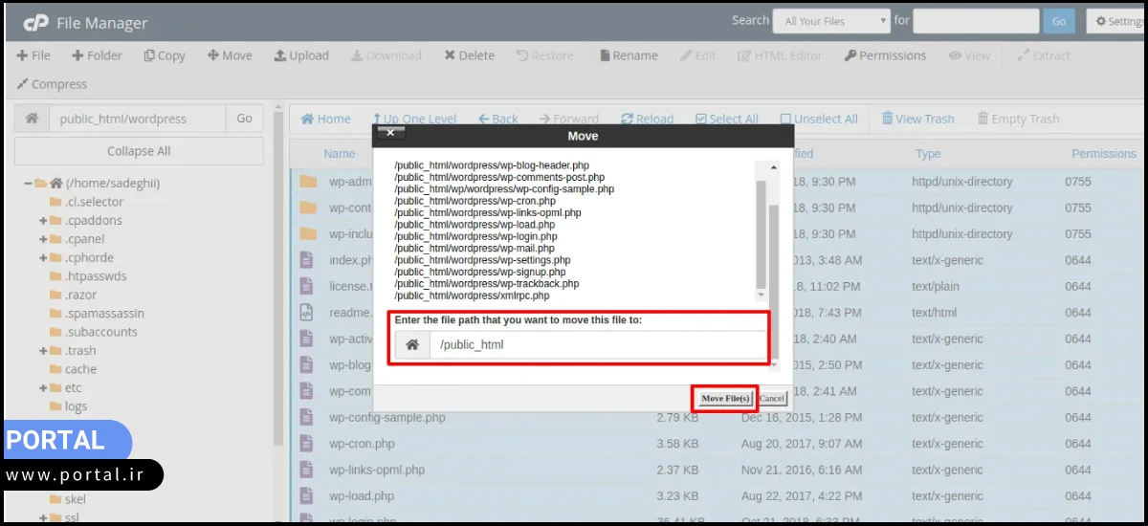Click the file icon of wp-links-opml.php row
The image size is (1148, 526).
point(306,470)
